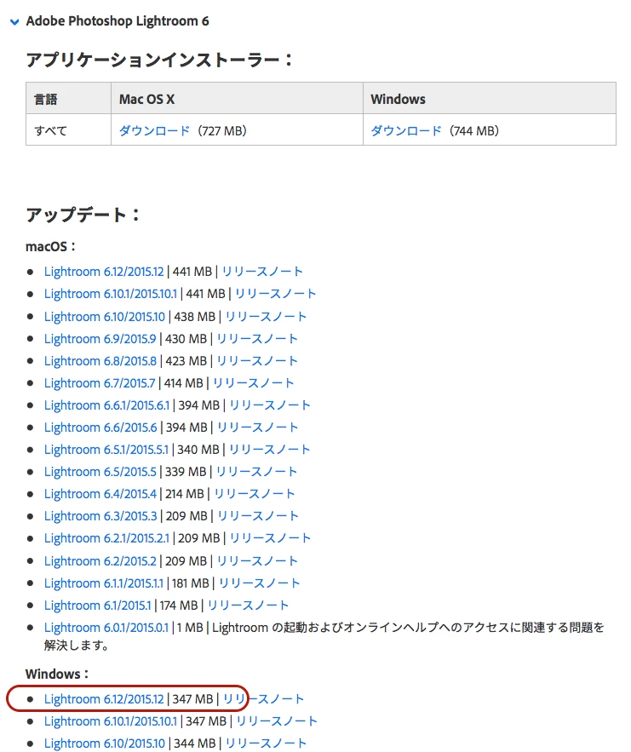Click the 'アップデート：' heading
The image size is (631, 752).
tap(83, 215)
